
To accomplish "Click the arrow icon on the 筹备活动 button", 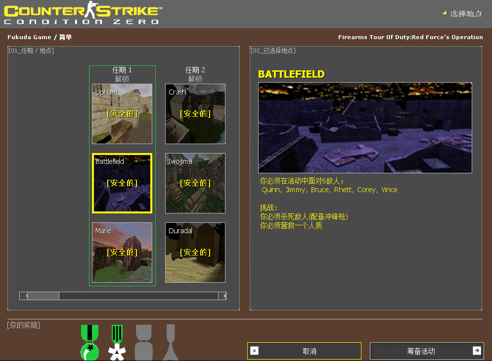I will tap(477, 351).
